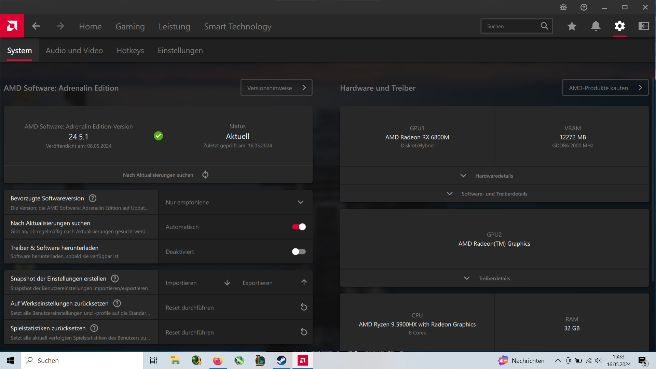This screenshot has width=656, height=369.
Task: Enable Treiber & Software herunterladen toggle
Action: pyautogui.click(x=299, y=252)
